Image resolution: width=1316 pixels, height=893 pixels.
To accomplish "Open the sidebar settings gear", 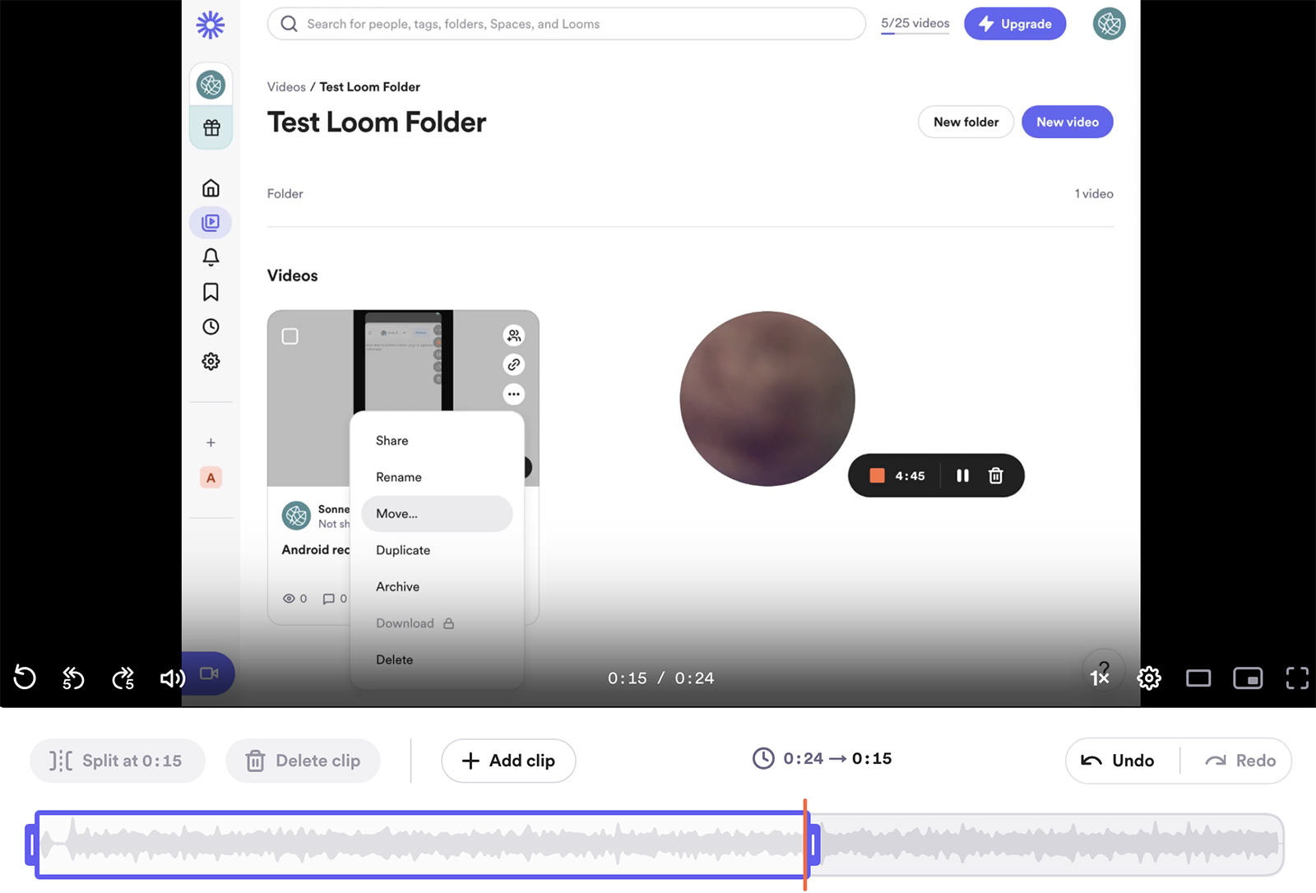I will pyautogui.click(x=211, y=361).
